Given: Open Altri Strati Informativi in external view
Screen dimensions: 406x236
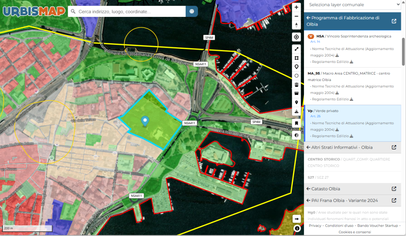Looking at the screenshot, I should [394, 147].
